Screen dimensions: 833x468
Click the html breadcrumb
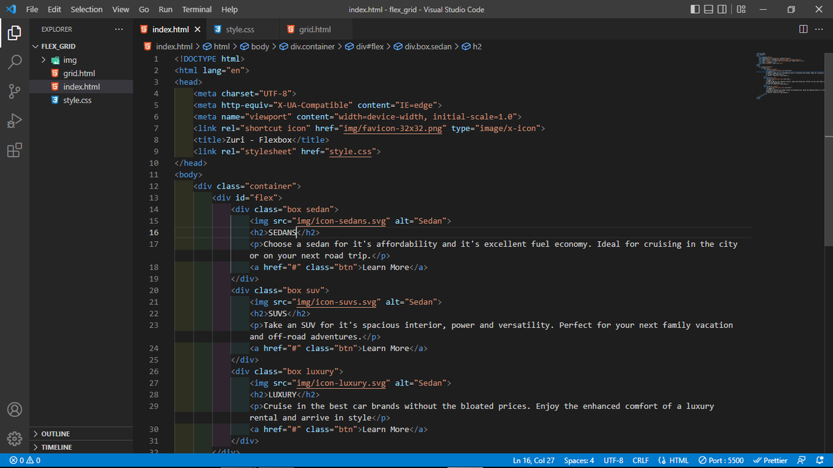point(216,46)
